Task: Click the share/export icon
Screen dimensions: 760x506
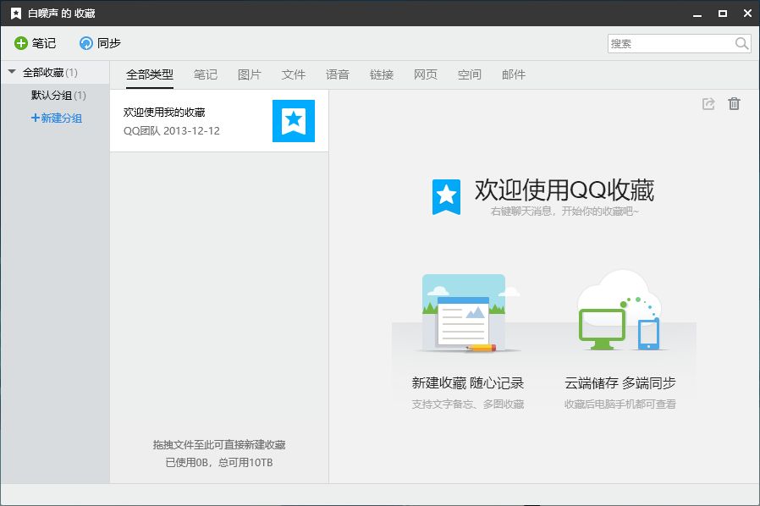Action: pos(709,104)
